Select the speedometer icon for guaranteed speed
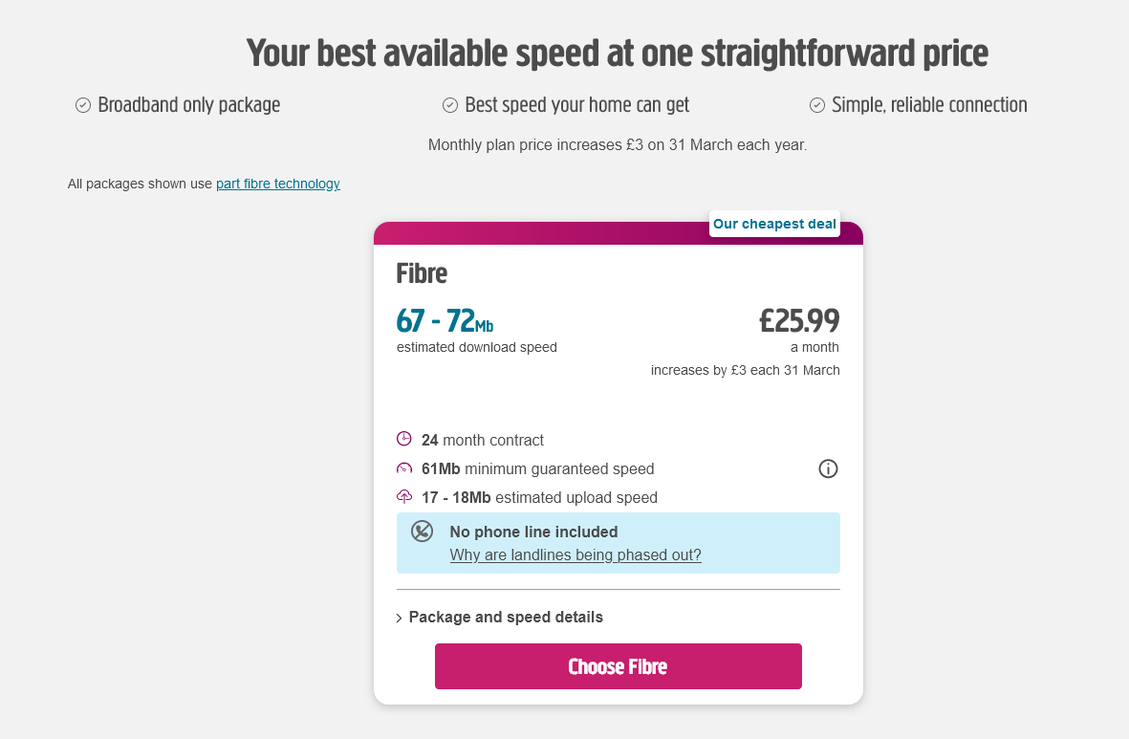Viewport: 1129px width, 739px height. (x=402, y=468)
